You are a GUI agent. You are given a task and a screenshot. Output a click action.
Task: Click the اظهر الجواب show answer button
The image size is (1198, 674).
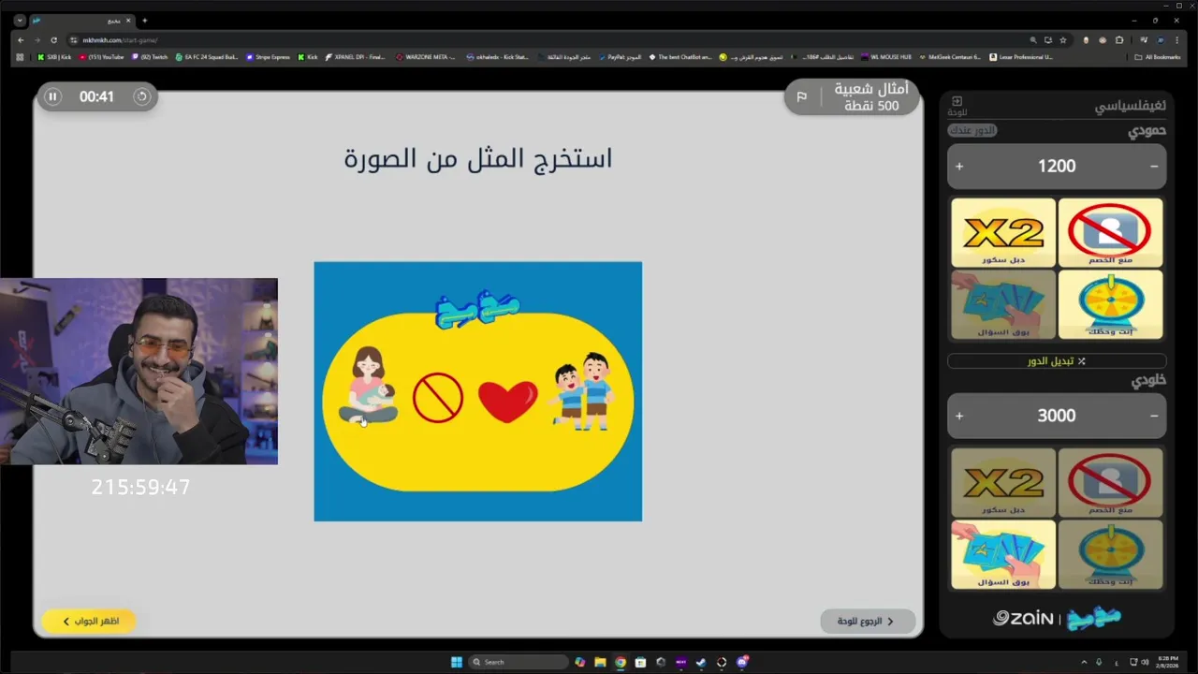pos(89,621)
